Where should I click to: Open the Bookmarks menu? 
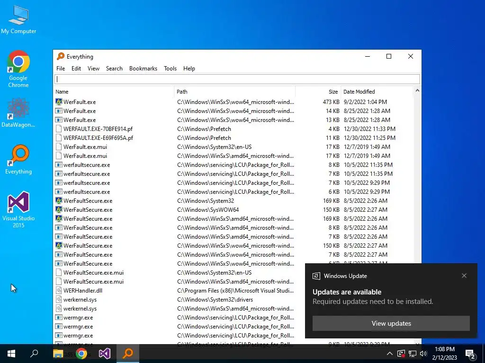pos(143,69)
